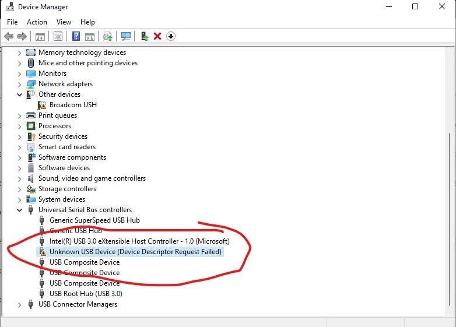456x327 pixels.
Task: Click the vertical scrollbar thumb
Action: click(450, 219)
